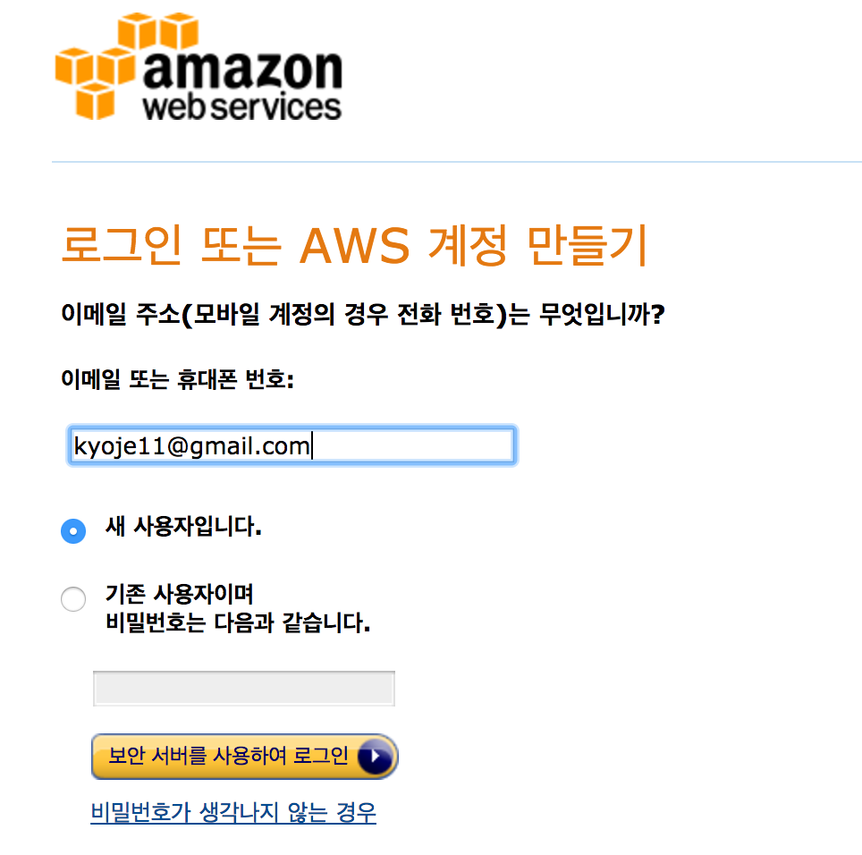862x855 pixels.
Task: Click the '새 사용자입니다.' label text
Action: coord(183,527)
